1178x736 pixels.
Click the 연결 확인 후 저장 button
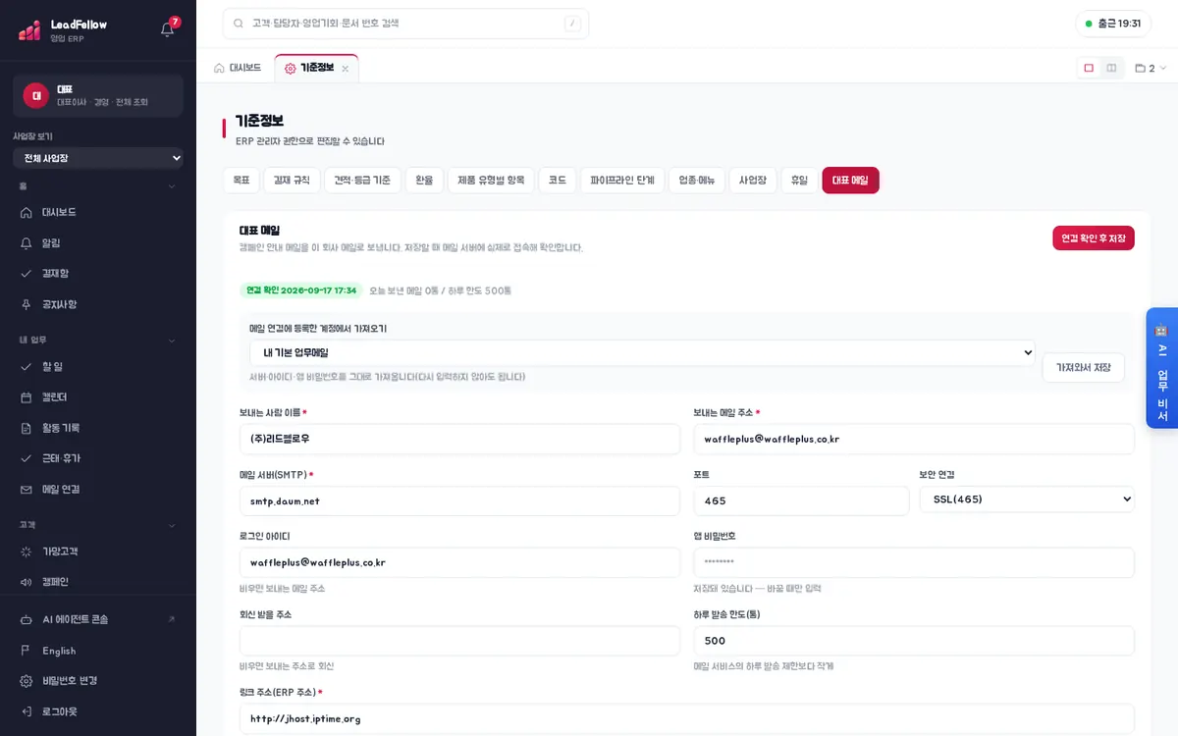pos(1094,238)
